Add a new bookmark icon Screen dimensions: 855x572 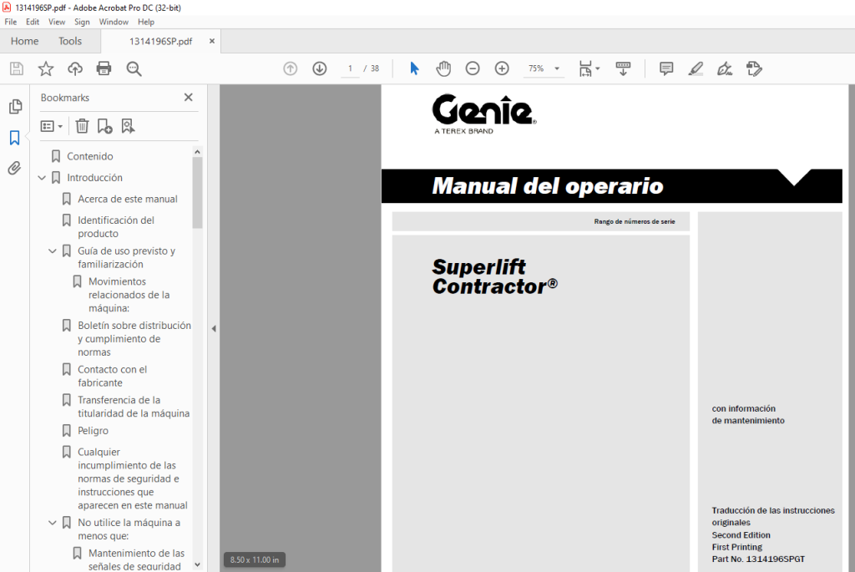click(x=104, y=126)
